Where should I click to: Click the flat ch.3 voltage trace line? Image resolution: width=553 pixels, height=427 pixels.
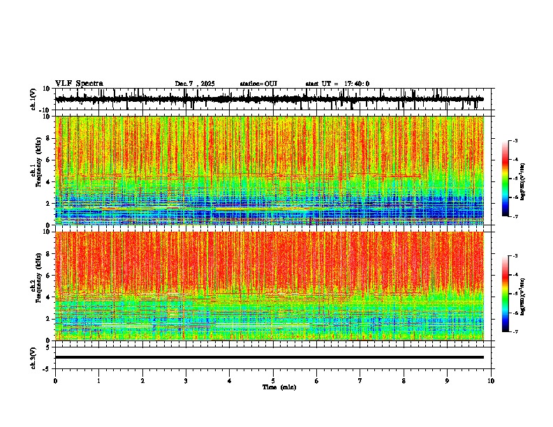[x=269, y=357]
